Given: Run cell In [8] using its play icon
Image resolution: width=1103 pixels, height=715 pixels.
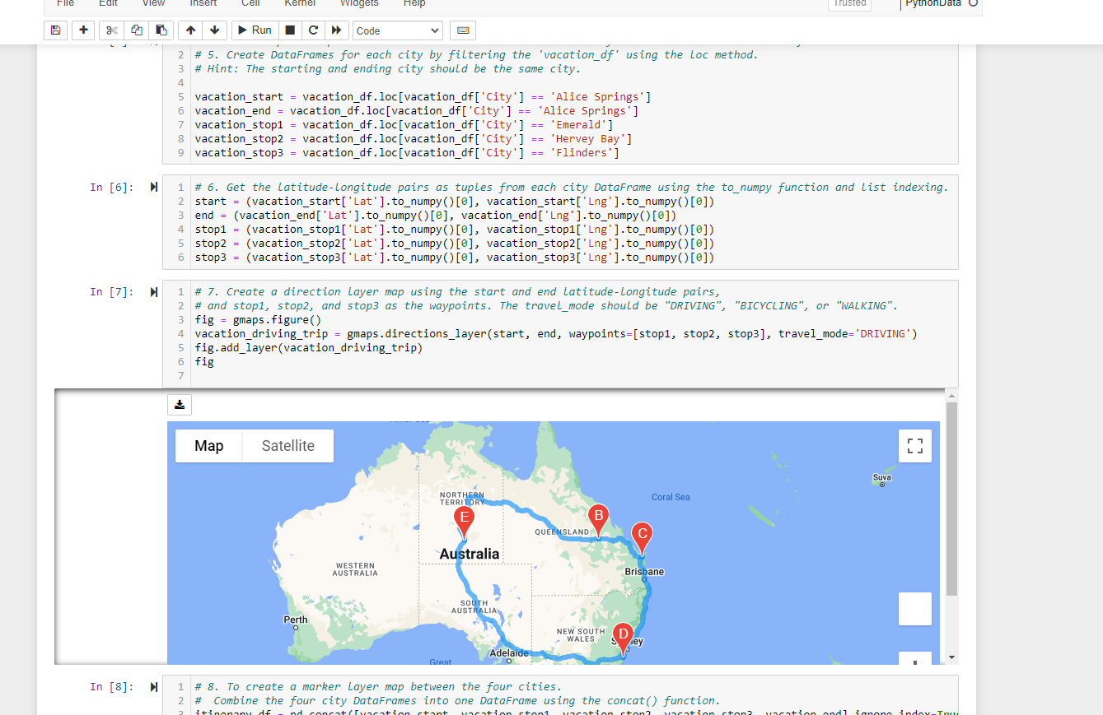Looking at the screenshot, I should (x=154, y=687).
